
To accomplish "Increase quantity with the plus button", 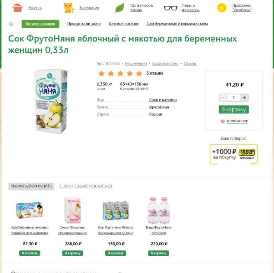I will tap(244, 98).
